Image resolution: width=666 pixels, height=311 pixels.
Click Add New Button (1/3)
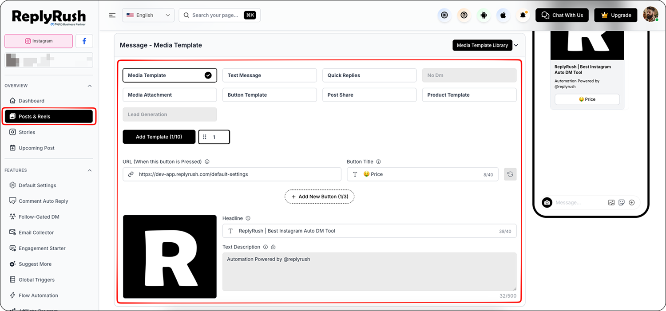point(320,197)
